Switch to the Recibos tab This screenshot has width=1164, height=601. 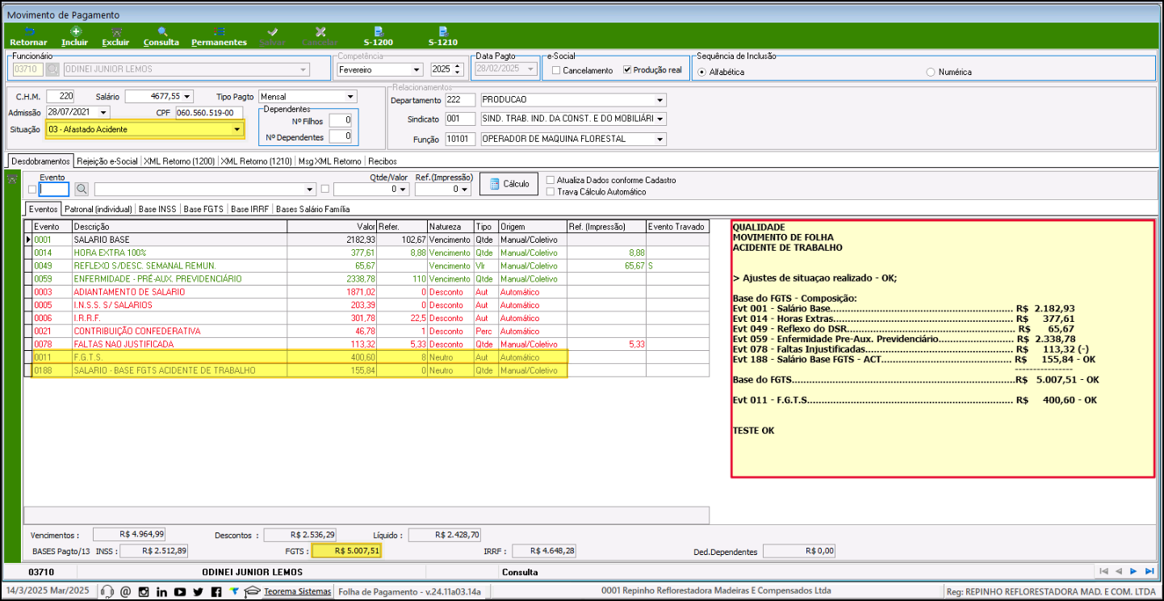(x=382, y=161)
